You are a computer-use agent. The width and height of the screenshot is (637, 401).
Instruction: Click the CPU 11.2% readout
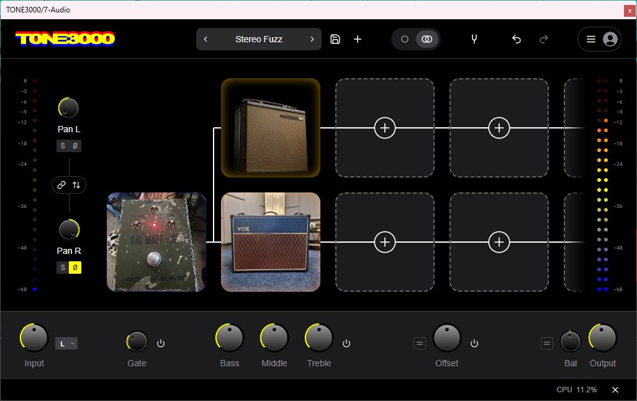(x=577, y=390)
